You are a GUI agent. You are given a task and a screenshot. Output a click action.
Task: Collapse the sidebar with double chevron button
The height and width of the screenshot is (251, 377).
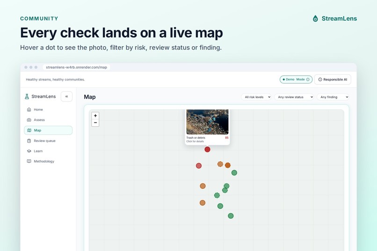(66, 97)
